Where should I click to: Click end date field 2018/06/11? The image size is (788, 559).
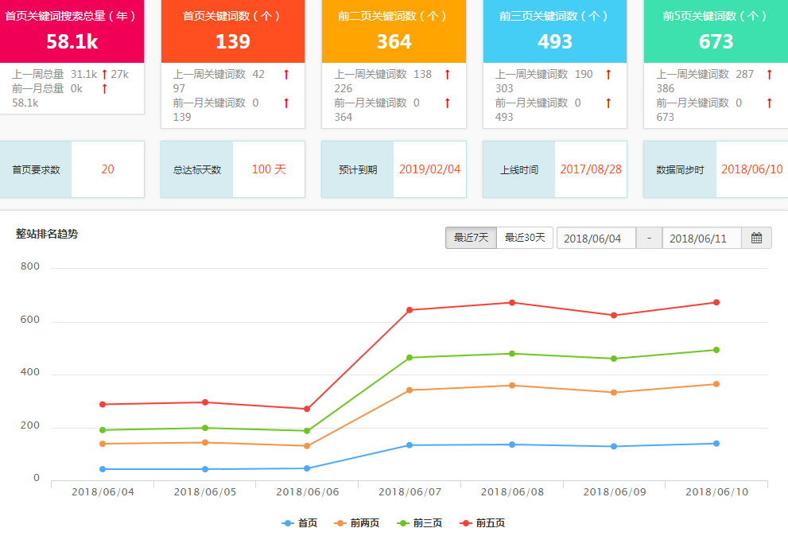[701, 239]
